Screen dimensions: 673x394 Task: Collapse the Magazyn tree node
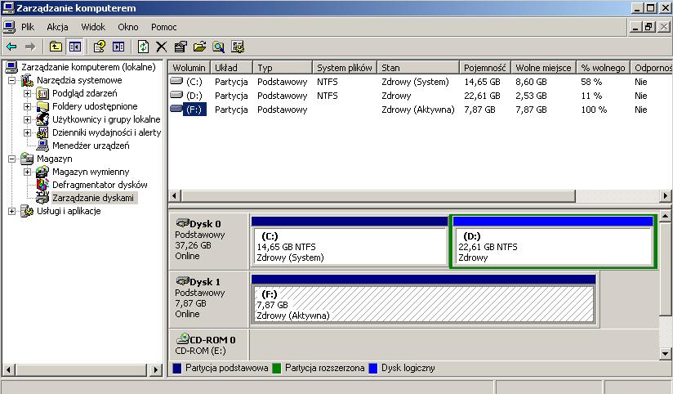point(12,159)
